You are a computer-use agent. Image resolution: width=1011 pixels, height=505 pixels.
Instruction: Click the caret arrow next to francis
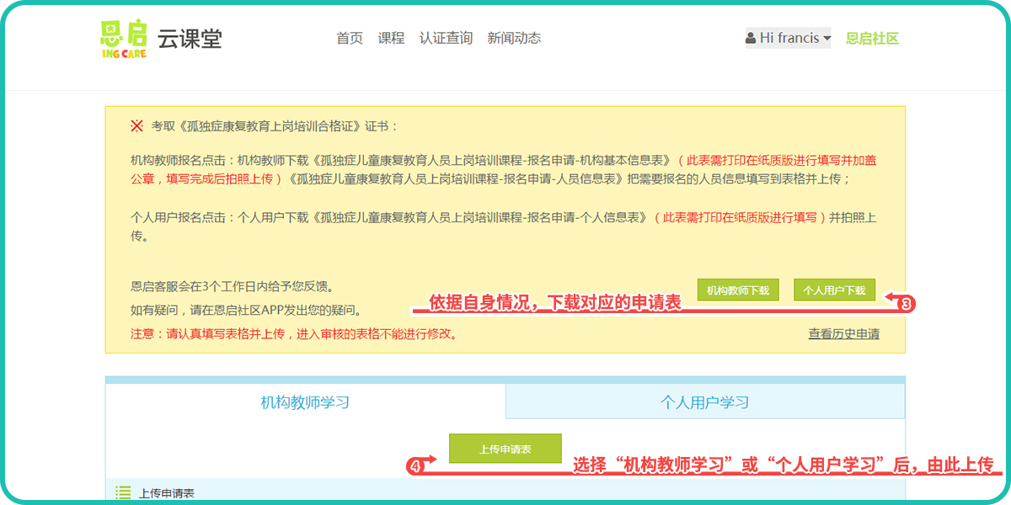(826, 39)
